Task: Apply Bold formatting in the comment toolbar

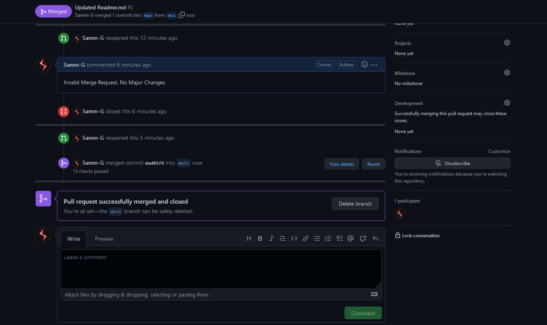Action: click(x=260, y=238)
